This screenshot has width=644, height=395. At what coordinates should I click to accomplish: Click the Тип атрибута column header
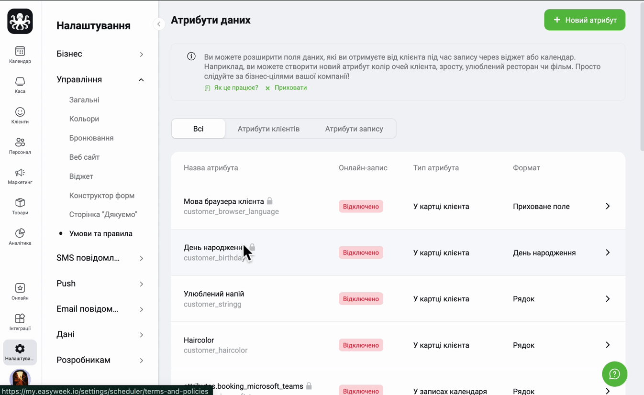[436, 168]
